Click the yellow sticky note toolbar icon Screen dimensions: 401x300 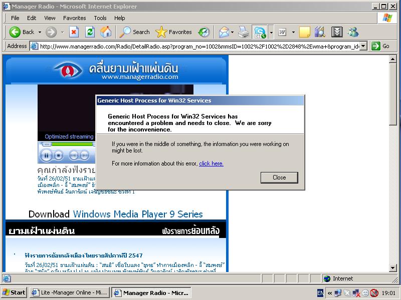click(x=304, y=32)
